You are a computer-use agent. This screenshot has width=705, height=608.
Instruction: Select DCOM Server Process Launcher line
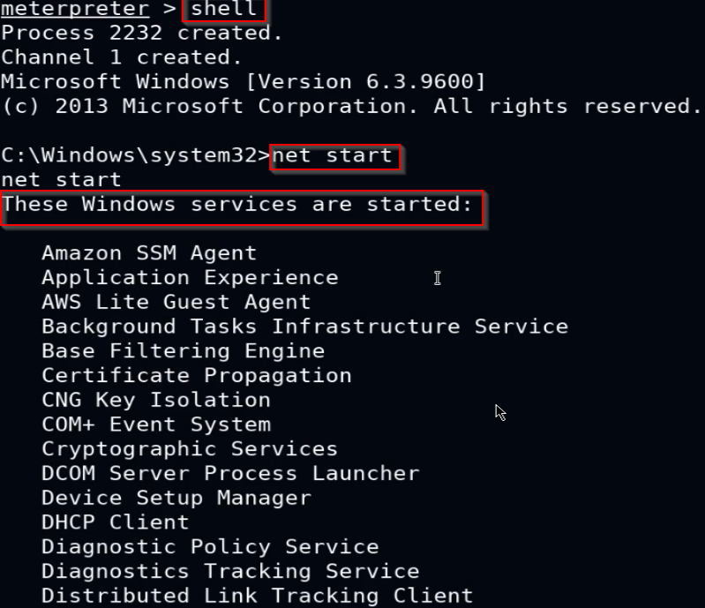(x=230, y=474)
